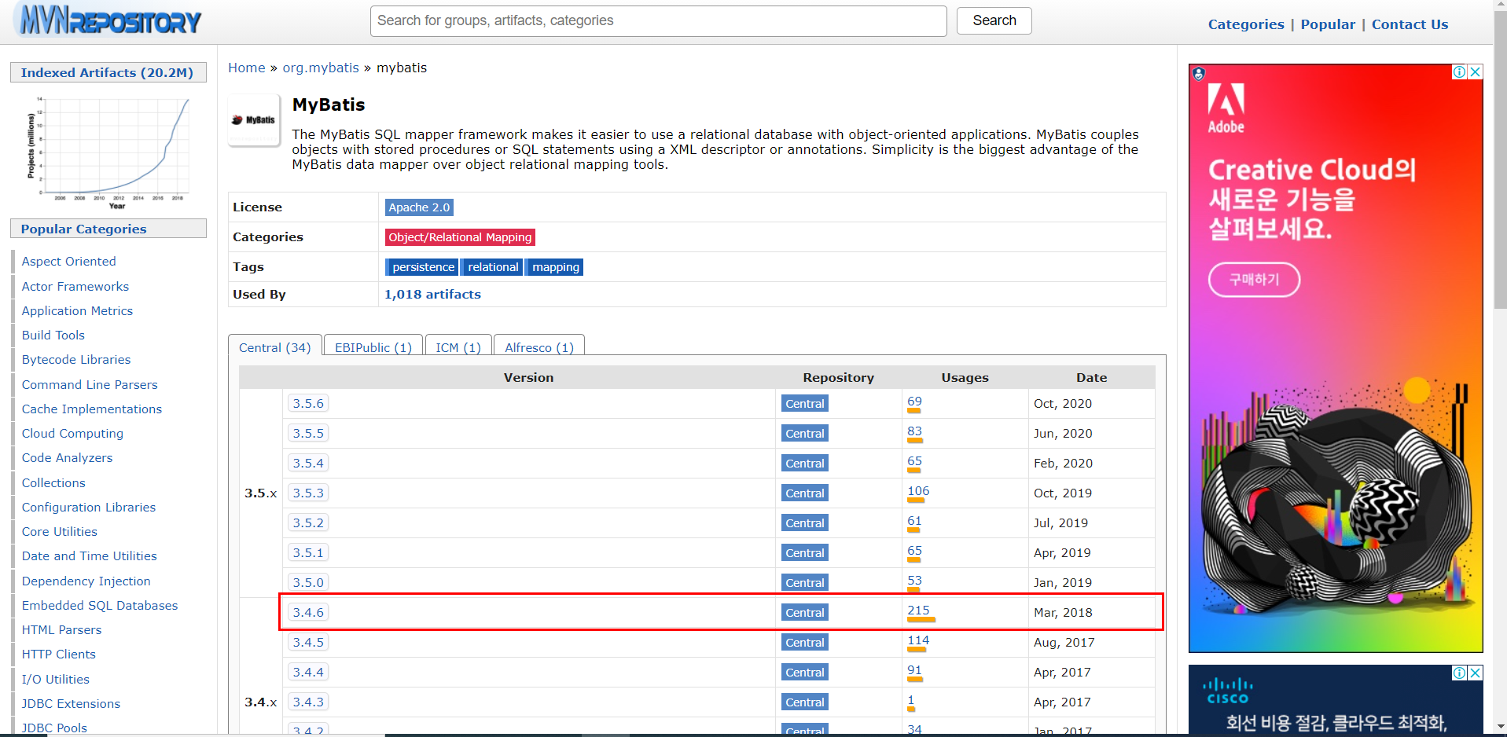1507x737 pixels.
Task: Click the Apache 2.0 license tag
Action: click(419, 207)
